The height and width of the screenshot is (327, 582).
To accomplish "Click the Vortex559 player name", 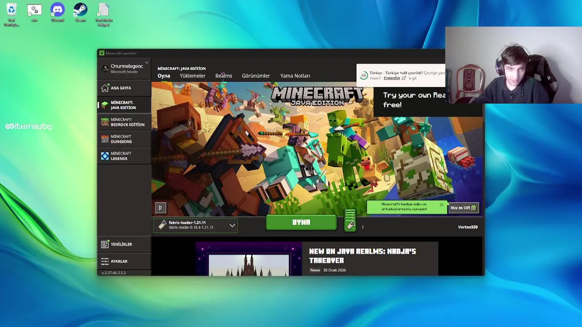I will [467, 227].
